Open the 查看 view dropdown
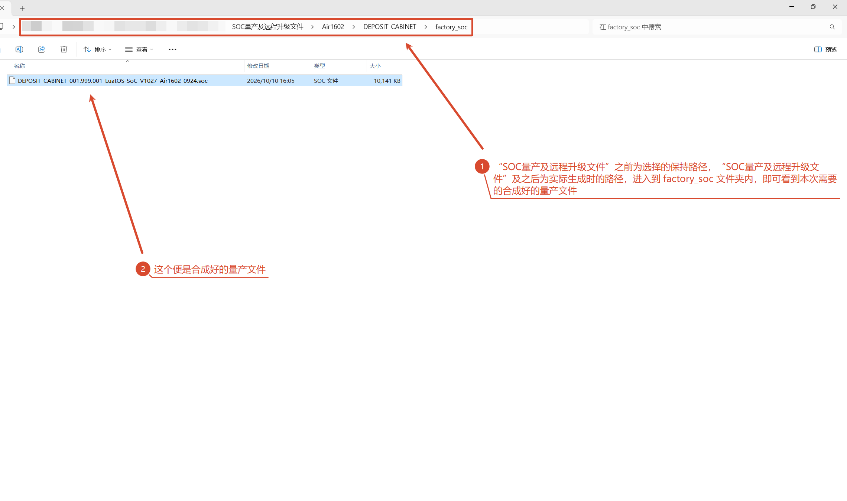The image size is (847, 501). pos(139,49)
